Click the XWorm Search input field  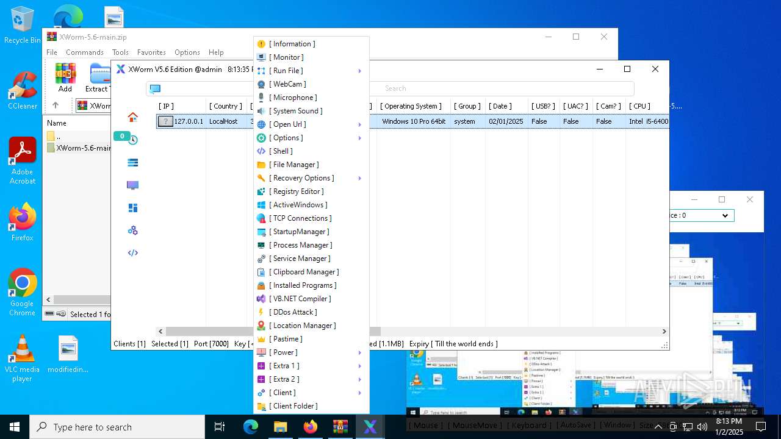click(x=395, y=88)
